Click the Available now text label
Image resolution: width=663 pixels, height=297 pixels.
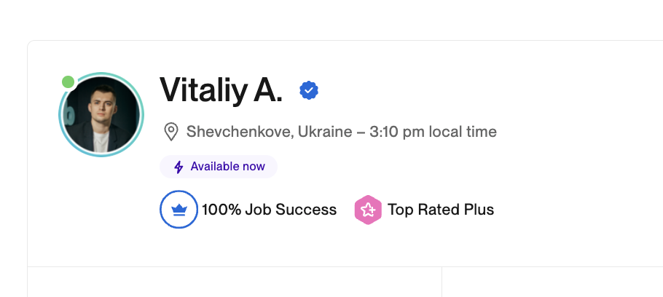[228, 167]
